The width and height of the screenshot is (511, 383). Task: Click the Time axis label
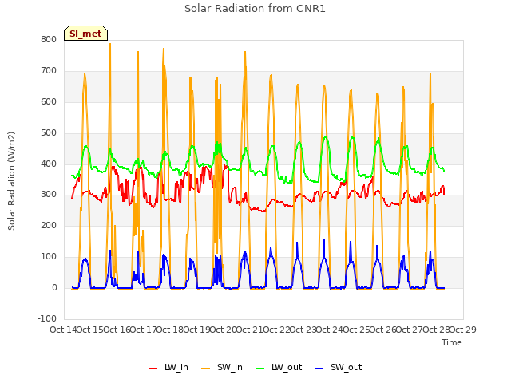coord(452,342)
